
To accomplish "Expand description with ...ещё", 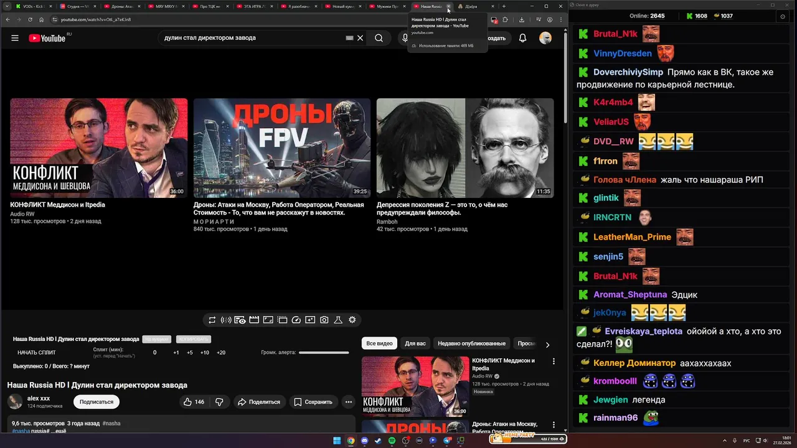I will [x=59, y=431].
